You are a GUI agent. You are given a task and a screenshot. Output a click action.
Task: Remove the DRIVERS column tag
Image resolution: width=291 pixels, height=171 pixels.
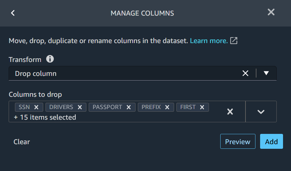coord(80,107)
